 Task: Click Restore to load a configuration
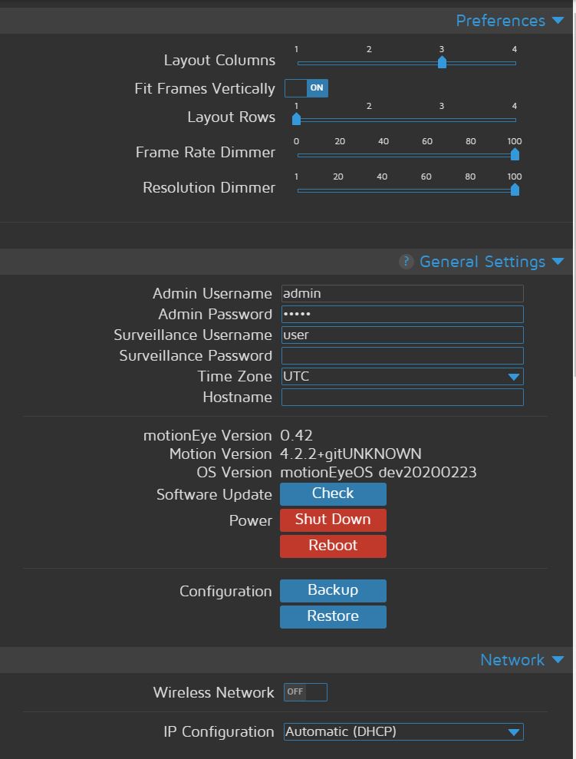(x=333, y=616)
